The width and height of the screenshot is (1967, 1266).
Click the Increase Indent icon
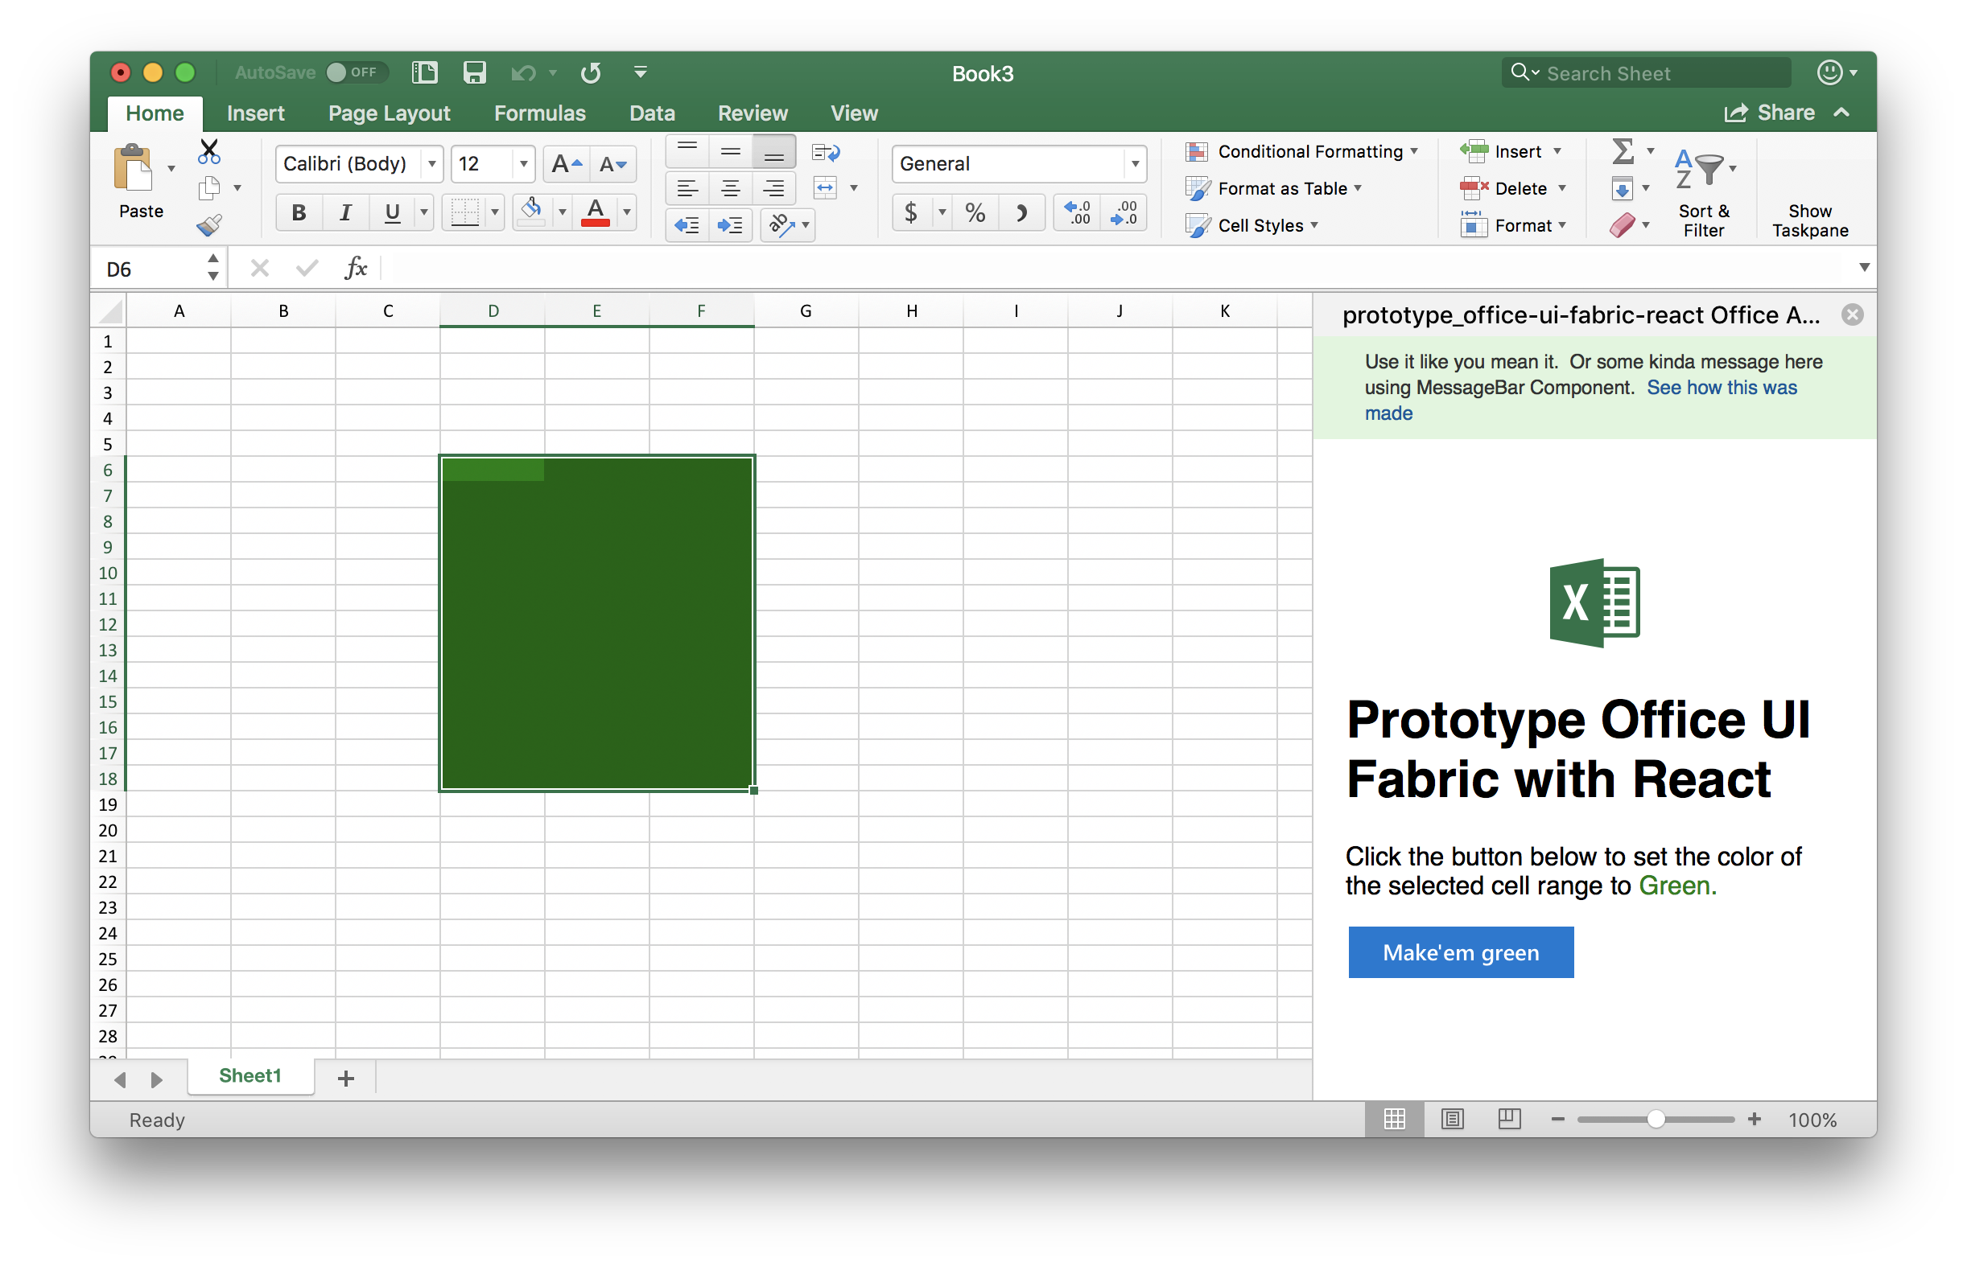[x=730, y=225]
